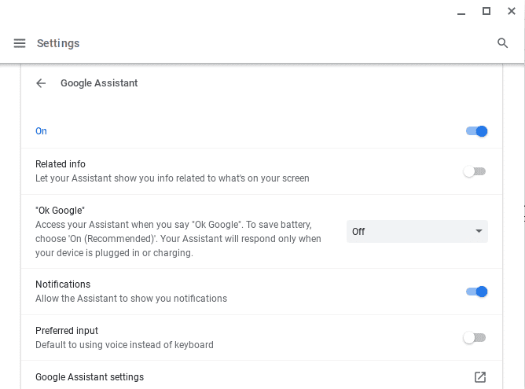Image resolution: width=525 pixels, height=389 pixels.
Task: Open Google Assistant settings external link icon
Action: 480,377
